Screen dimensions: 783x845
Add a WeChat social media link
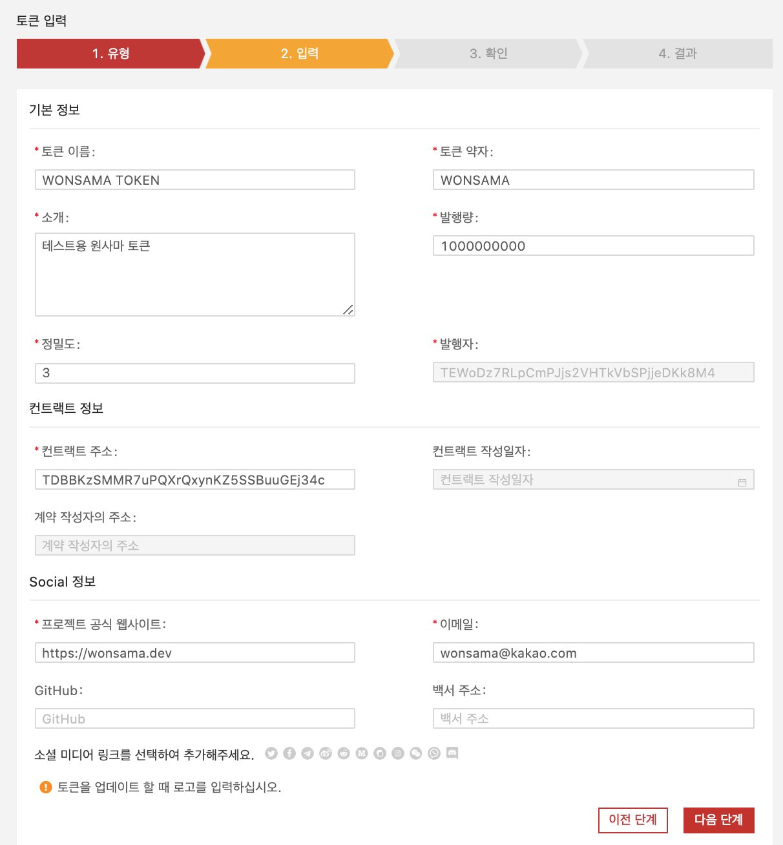416,753
